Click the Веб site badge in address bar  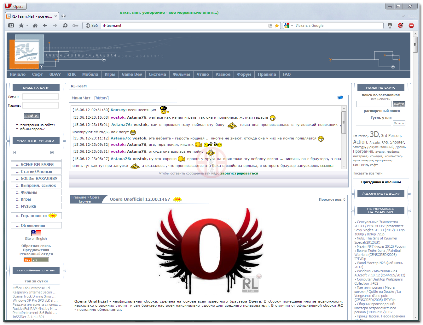(x=92, y=26)
